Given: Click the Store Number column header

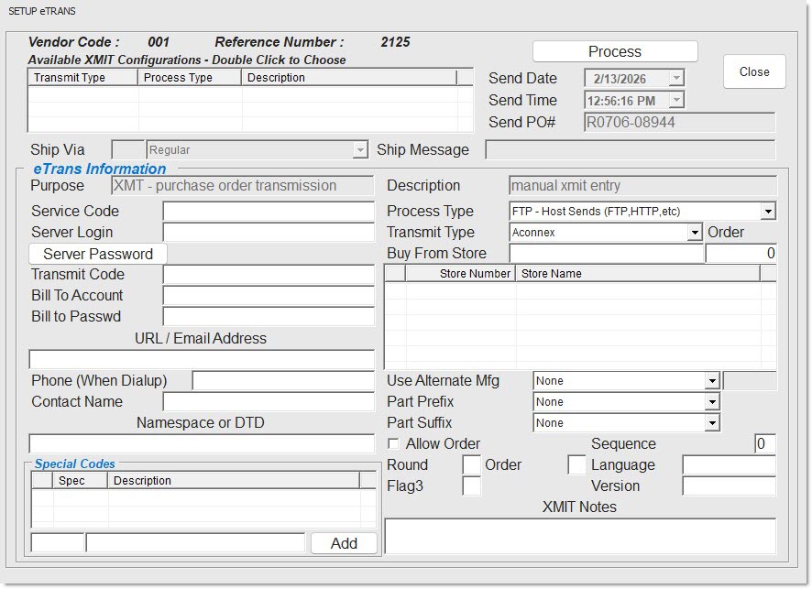Looking at the screenshot, I should point(461,273).
